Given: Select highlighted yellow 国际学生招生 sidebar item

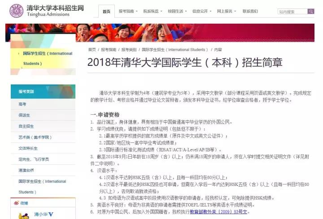Looking at the screenshot, I should (x=43, y=58).
